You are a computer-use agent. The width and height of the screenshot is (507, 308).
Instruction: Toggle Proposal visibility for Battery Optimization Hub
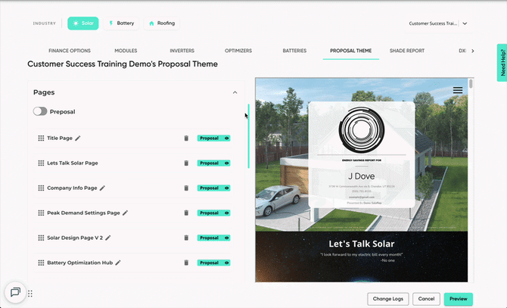coord(213,263)
